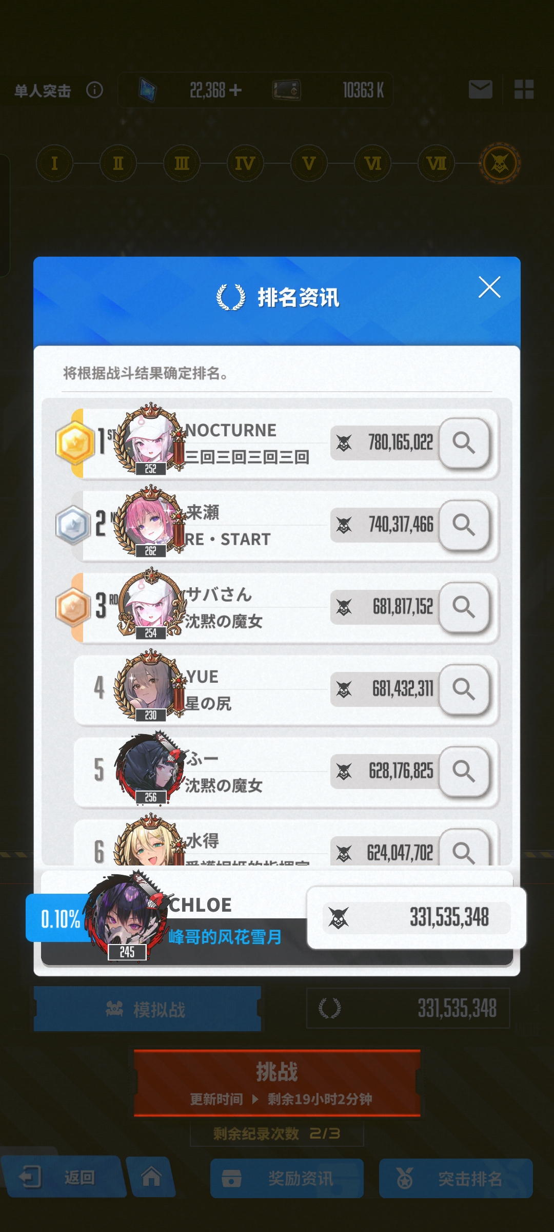Tap YUE's magnifier search icon
Screen dimensions: 554x1232
(464, 689)
